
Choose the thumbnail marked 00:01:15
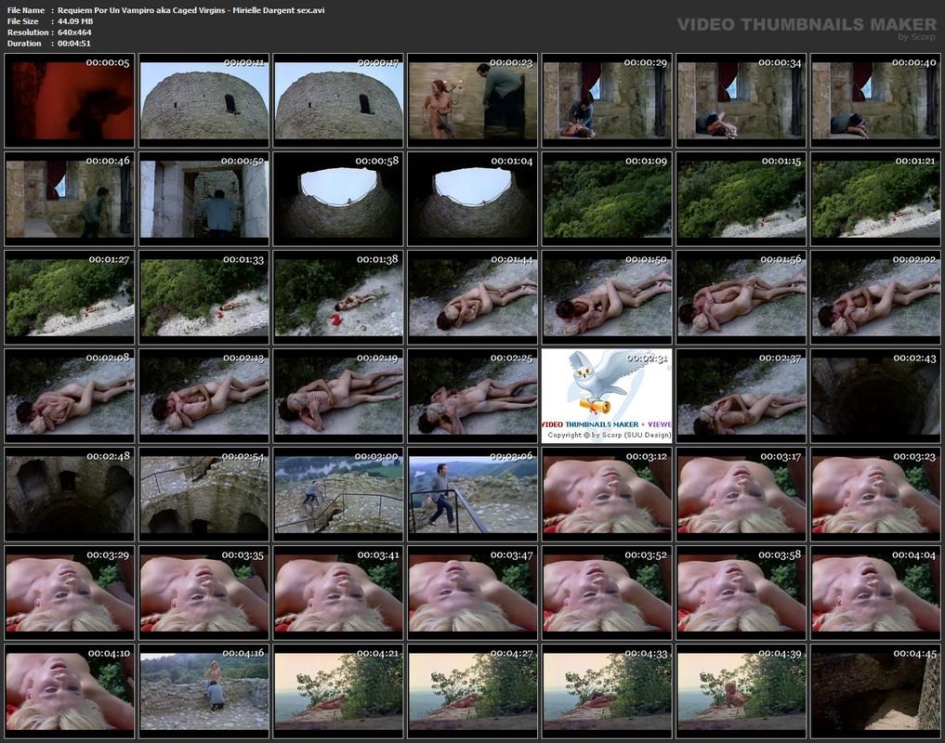(x=742, y=199)
